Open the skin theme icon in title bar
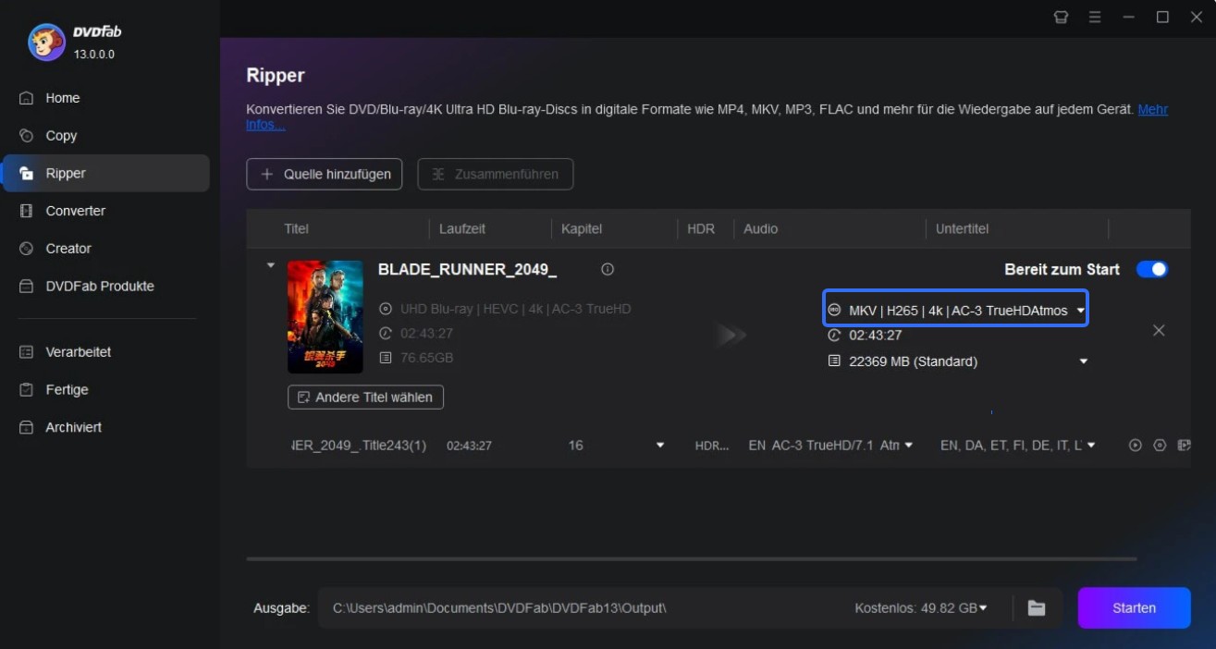Screen dimensions: 1216x649 click(1061, 17)
